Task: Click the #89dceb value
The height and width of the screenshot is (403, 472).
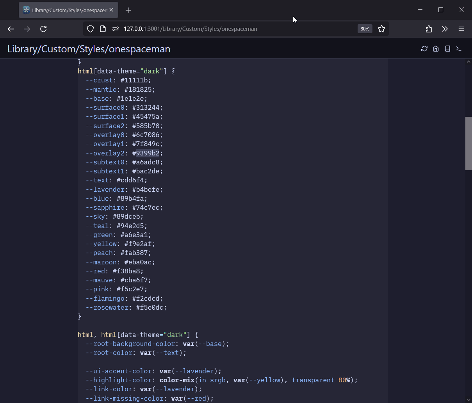Action: pyautogui.click(x=126, y=217)
